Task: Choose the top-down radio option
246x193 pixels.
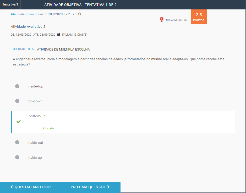Action: point(17,101)
